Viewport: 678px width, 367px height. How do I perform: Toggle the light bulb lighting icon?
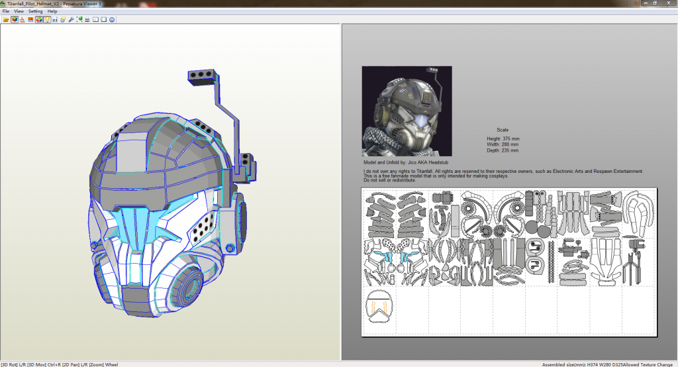pos(47,19)
